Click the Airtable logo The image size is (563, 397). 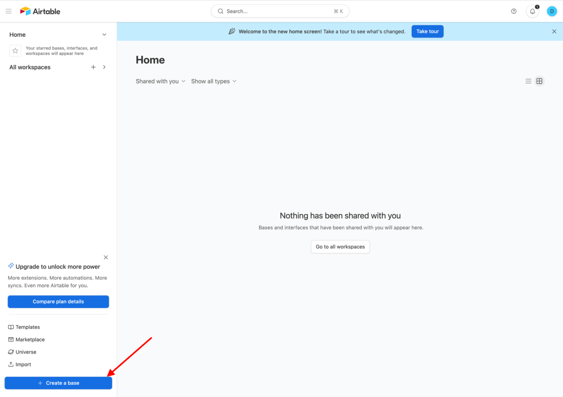point(40,11)
